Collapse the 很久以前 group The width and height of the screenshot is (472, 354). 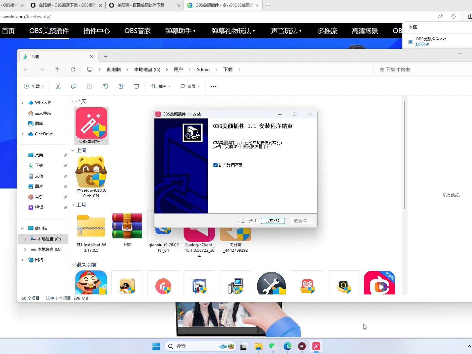tap(73, 265)
